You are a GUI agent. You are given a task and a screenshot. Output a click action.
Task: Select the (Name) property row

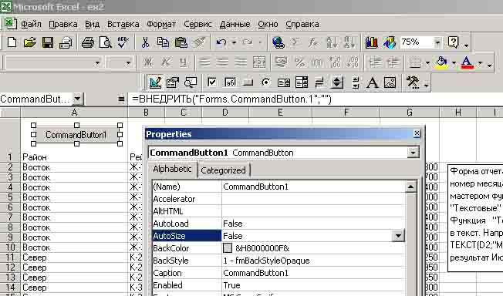279,187
